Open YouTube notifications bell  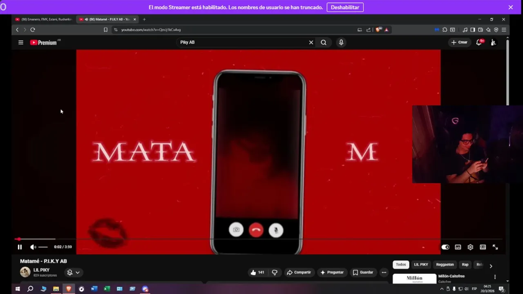coord(479,42)
